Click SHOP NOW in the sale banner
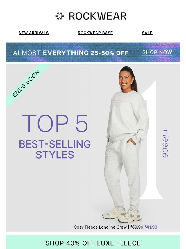186x249 pixels. pyautogui.click(x=157, y=52)
